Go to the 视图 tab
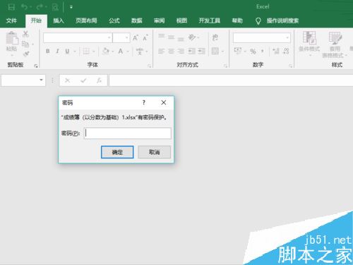The image size is (353, 265). (x=181, y=20)
